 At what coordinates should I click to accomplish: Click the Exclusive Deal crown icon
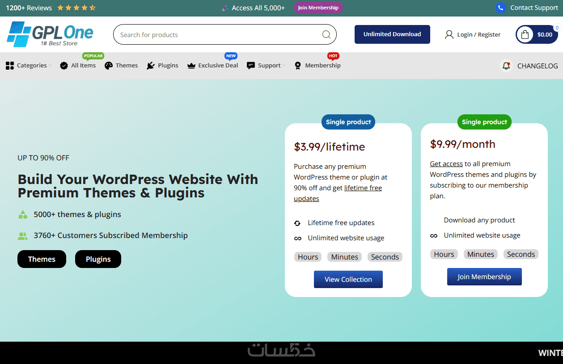click(191, 66)
